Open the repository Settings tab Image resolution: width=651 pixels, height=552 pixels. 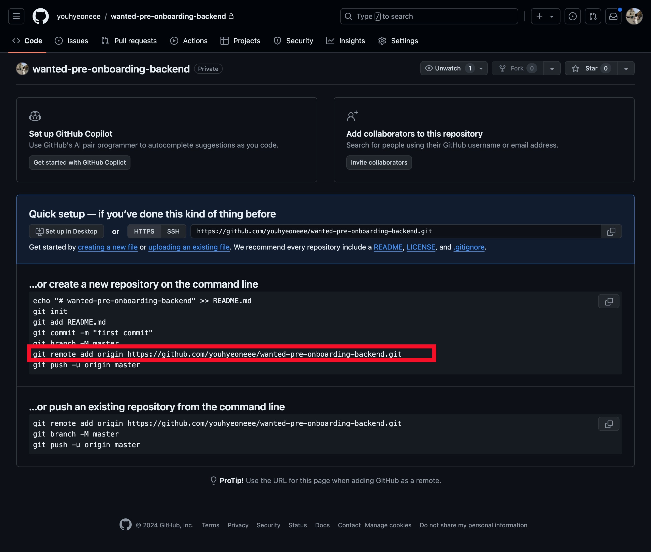point(398,41)
